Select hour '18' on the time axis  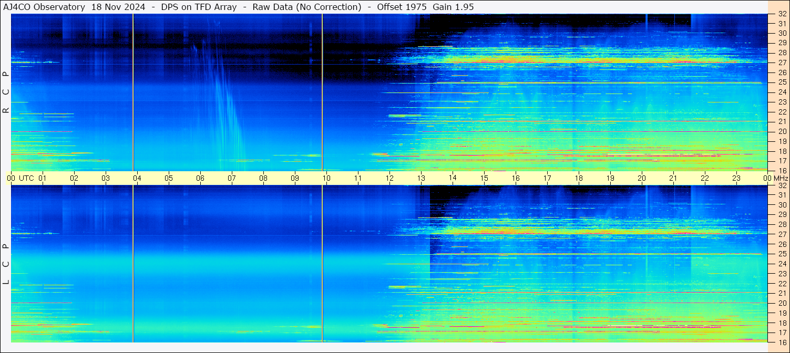(579, 178)
